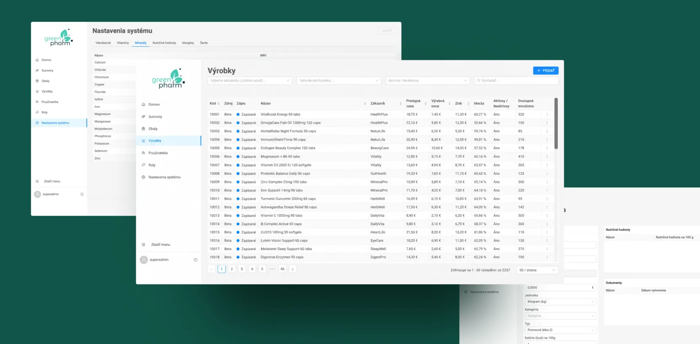Click Používatelia icon in front window sidebar
Image resolution: width=700 pixels, height=344 pixels.
tap(143, 153)
